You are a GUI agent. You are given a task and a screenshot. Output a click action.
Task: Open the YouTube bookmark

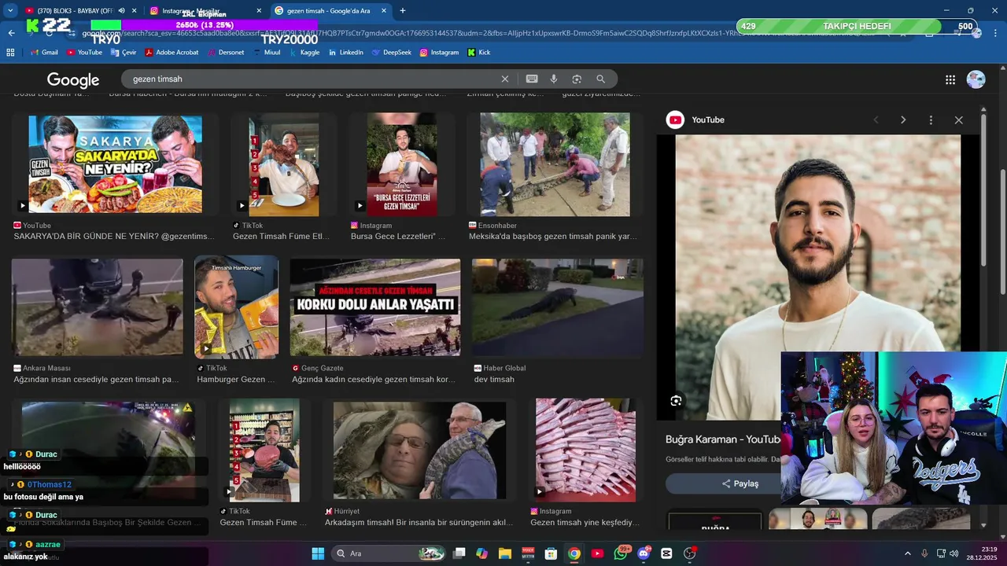[84, 53]
